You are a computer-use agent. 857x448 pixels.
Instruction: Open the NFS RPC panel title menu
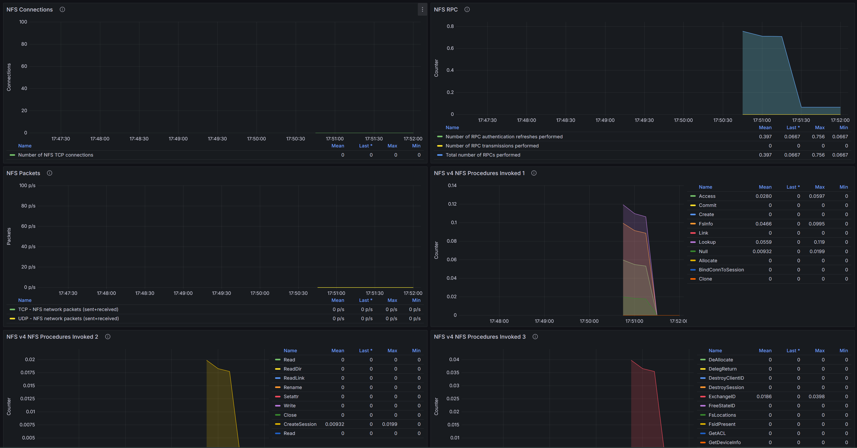tap(446, 9)
